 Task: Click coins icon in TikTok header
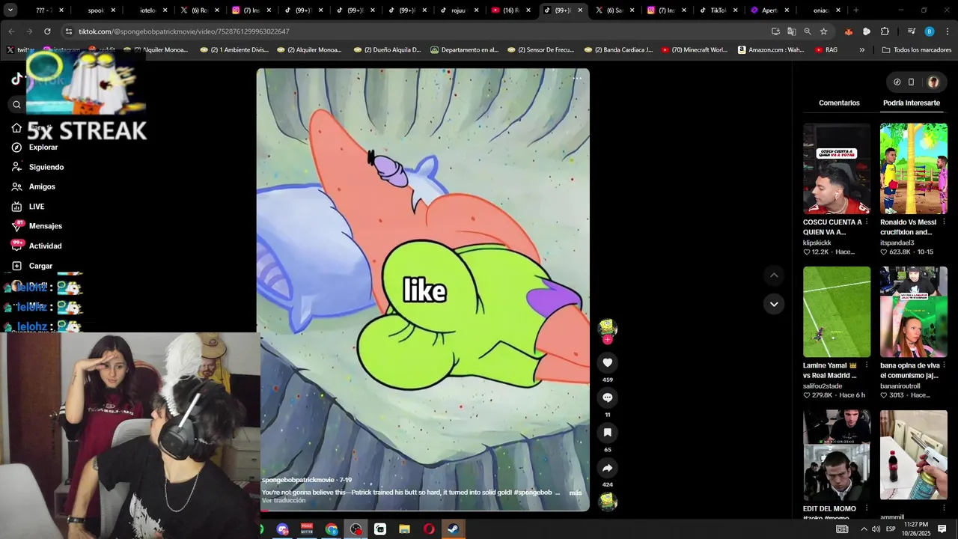click(897, 82)
